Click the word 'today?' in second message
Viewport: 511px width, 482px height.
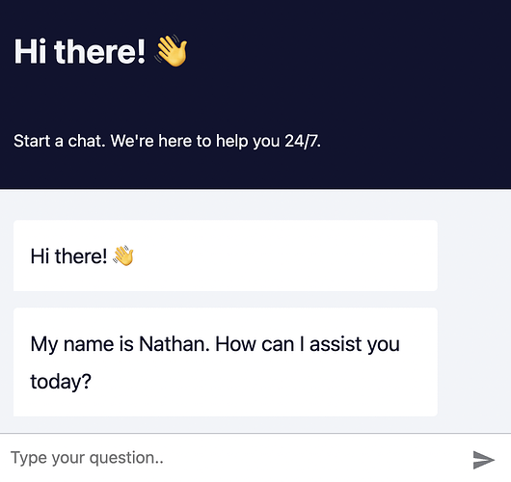(x=61, y=382)
